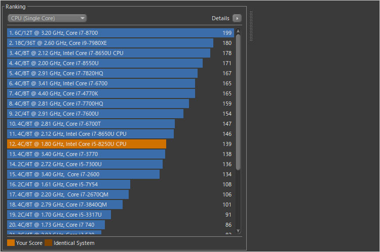The height and width of the screenshot is (252, 380).
Task: Select the Core i7-4770K row
Action: click(121, 94)
